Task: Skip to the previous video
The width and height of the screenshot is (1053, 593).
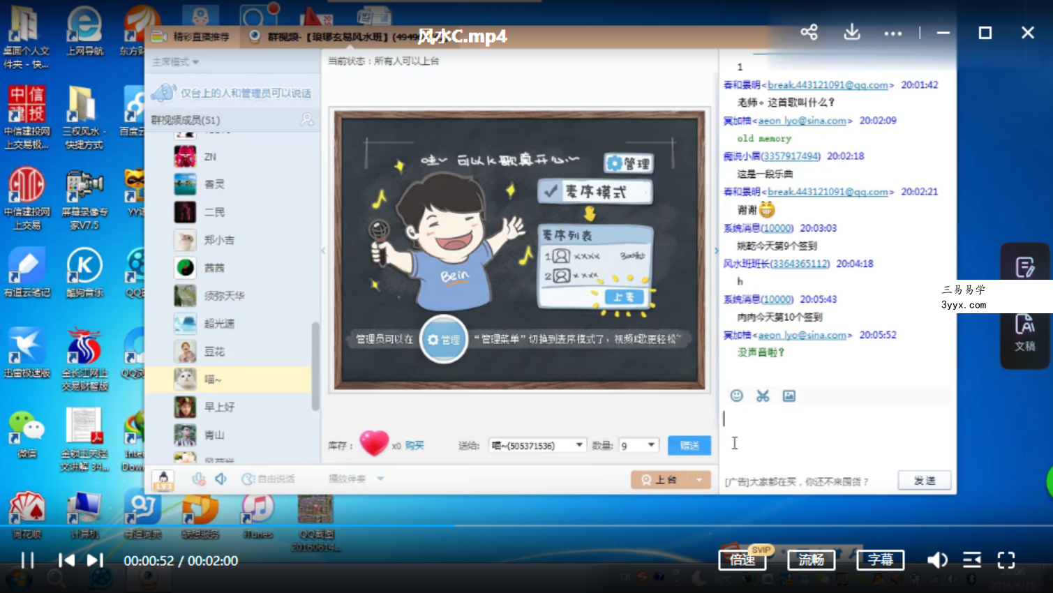Action: [x=66, y=560]
